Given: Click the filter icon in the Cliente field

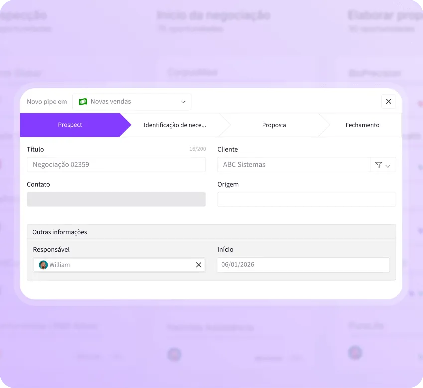Looking at the screenshot, I should tap(378, 164).
